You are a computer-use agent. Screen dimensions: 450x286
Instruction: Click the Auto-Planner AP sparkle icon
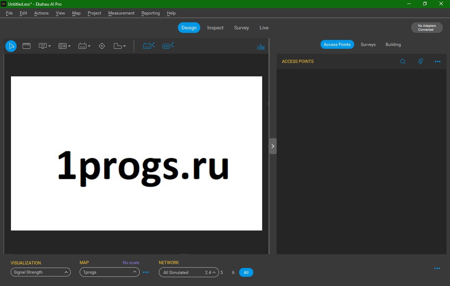click(149, 46)
